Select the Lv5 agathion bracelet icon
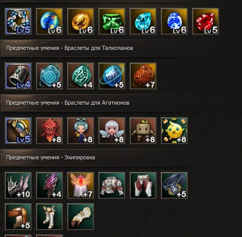 coord(18,131)
